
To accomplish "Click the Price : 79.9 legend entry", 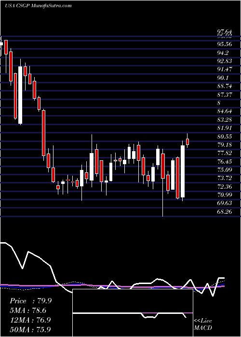I will click(30, 301).
